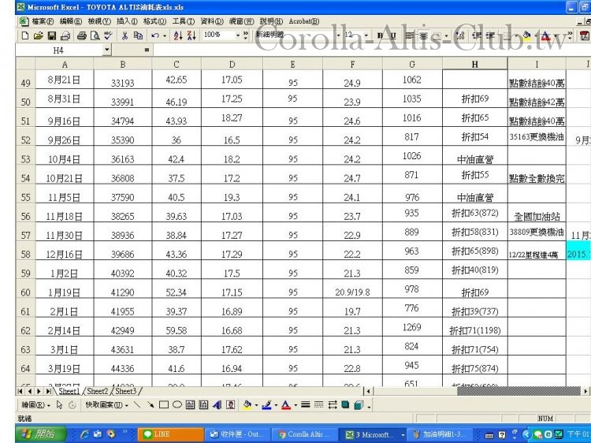The height and width of the screenshot is (443, 591).
Task: Select the Oval drawing tool
Action: pyautogui.click(x=177, y=405)
